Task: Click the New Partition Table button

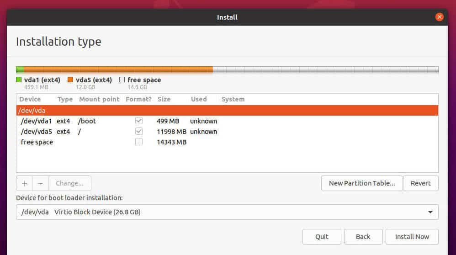Action: 362,183
